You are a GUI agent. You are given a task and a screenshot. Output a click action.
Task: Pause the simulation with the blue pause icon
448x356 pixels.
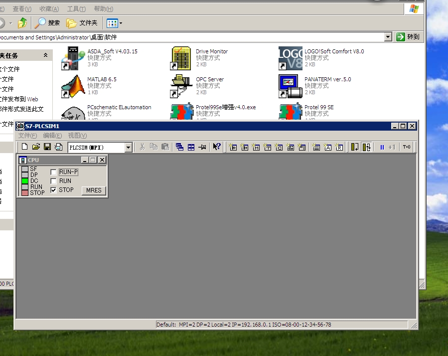click(x=382, y=147)
